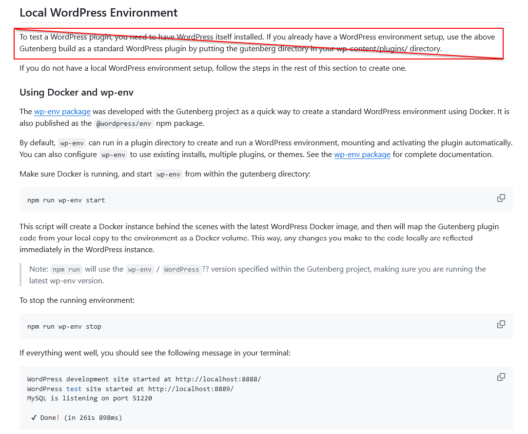The width and height of the screenshot is (528, 434).
Task: Click 'To stop the running environment:' text
Action: click(x=77, y=300)
